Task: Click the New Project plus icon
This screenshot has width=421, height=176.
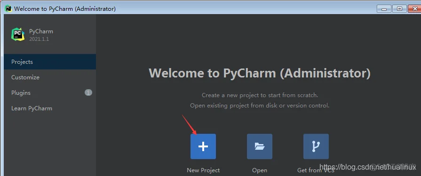Action: point(203,146)
